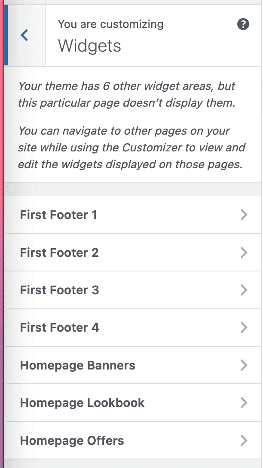Open the Homepage Offers label
The image size is (263, 468).
(72, 440)
